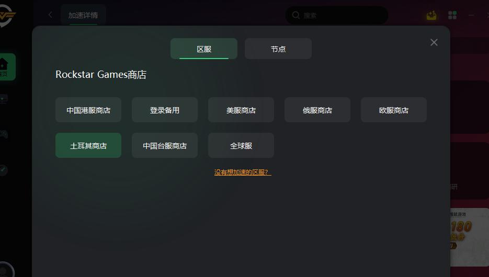Select the 登录备用 option
Image resolution: width=489 pixels, height=277 pixels.
165,110
